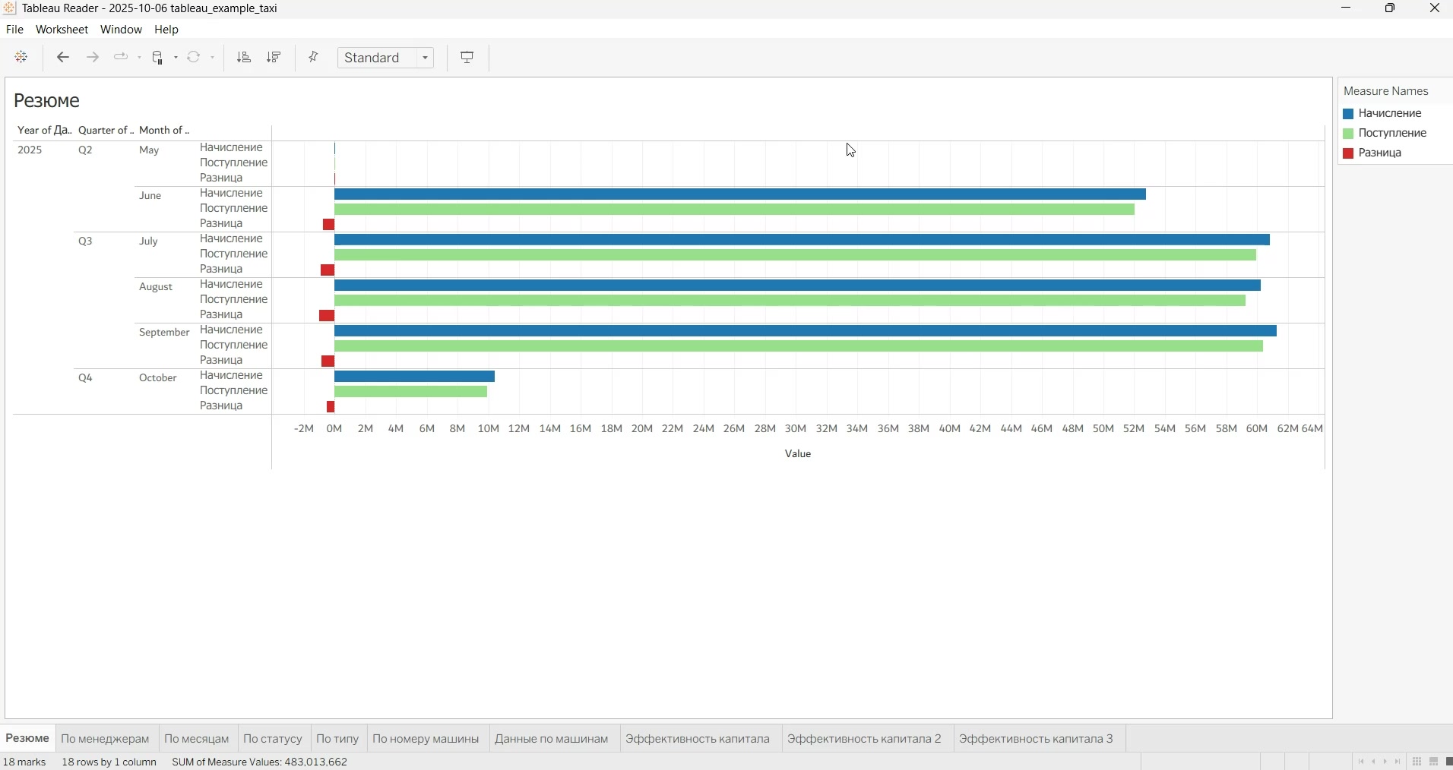
Task: Click the pause auto updates icon
Action: pos(158,58)
